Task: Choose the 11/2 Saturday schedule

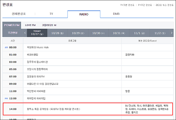Action: click(x=160, y=33)
